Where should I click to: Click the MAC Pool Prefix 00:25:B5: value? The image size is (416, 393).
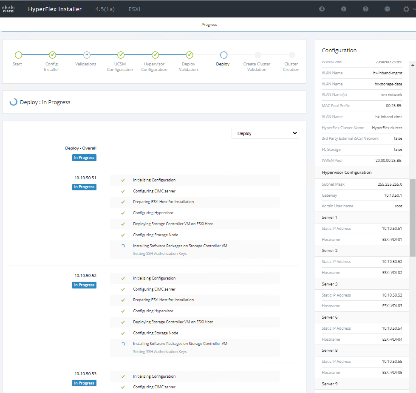coord(394,105)
